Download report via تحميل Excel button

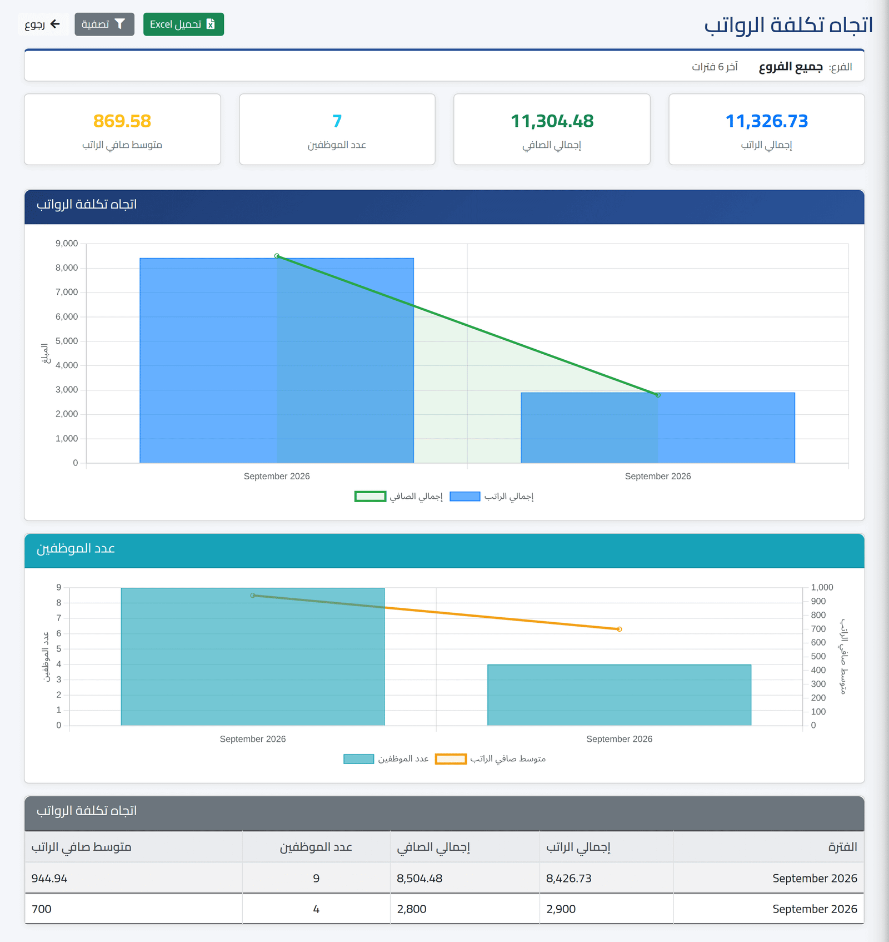tap(183, 24)
